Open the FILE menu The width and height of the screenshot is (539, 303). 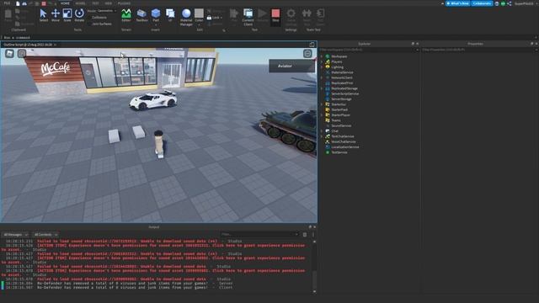coord(7,3)
